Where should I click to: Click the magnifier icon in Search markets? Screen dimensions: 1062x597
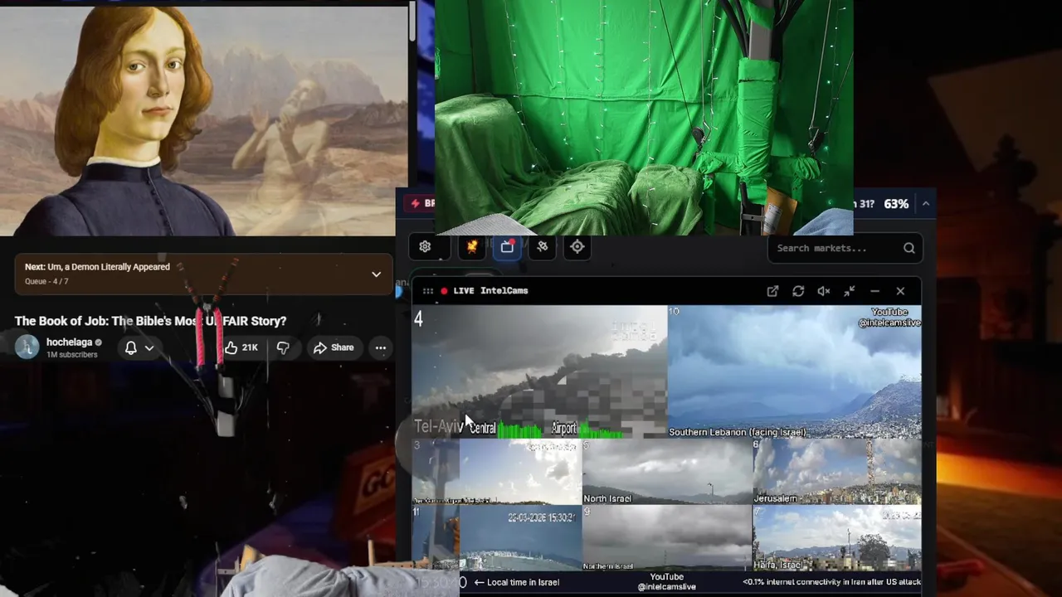coord(909,248)
